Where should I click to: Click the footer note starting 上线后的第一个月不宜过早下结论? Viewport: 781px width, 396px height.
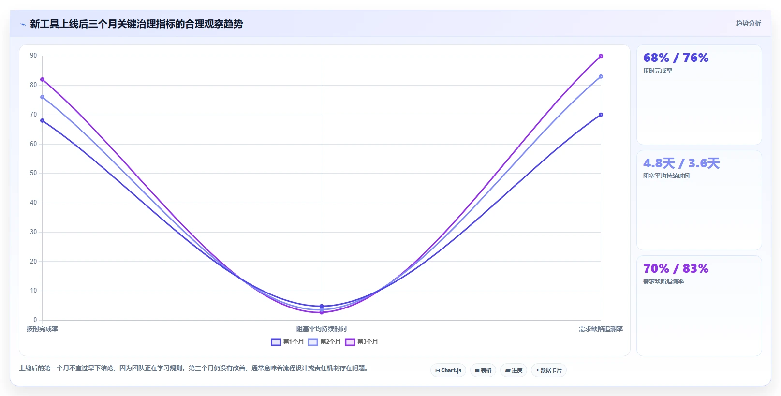click(x=194, y=368)
